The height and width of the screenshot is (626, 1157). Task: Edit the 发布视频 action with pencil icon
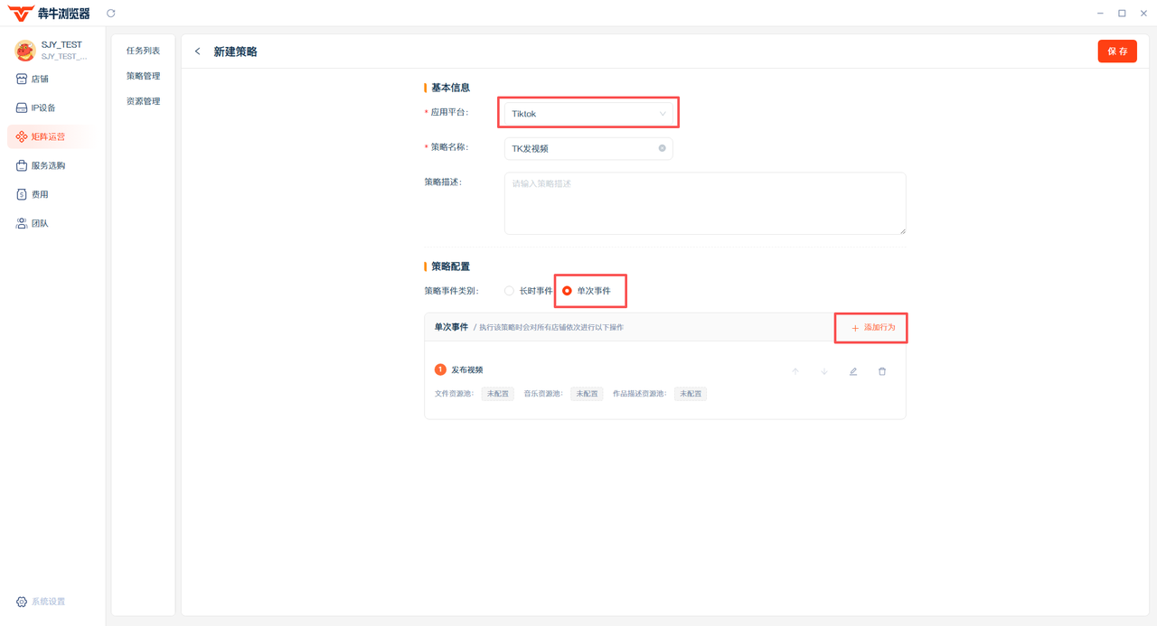tap(853, 371)
